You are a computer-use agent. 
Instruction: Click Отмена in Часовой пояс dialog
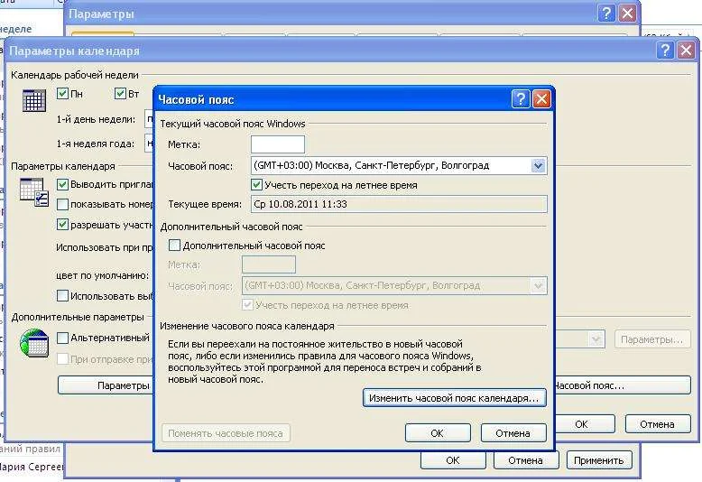coord(513,433)
